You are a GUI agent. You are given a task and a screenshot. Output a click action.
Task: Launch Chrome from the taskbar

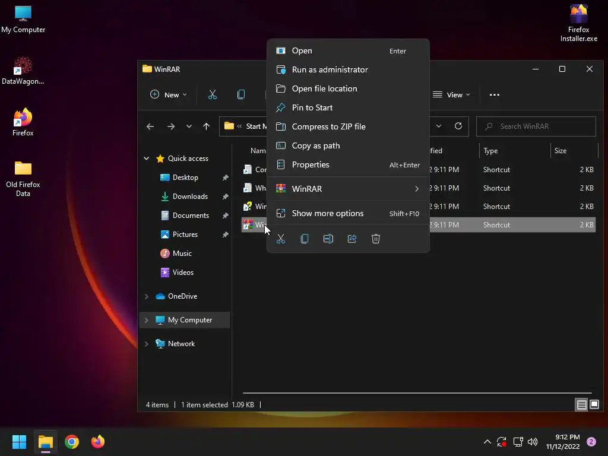(72, 442)
